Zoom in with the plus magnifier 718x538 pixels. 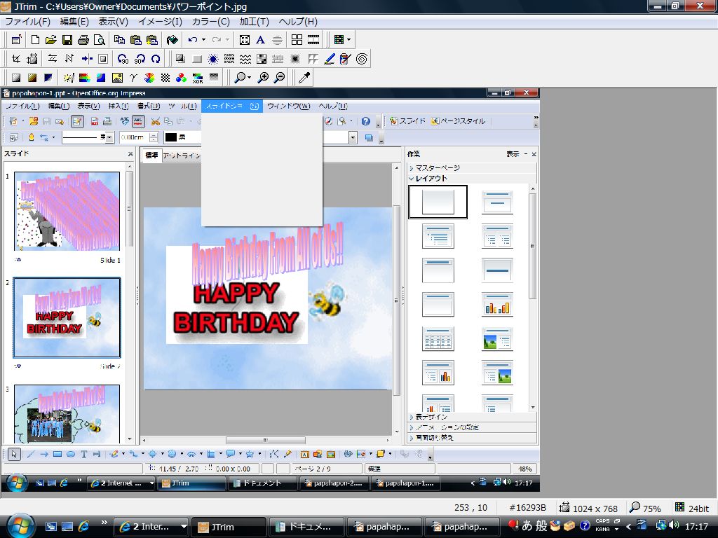coord(263,78)
